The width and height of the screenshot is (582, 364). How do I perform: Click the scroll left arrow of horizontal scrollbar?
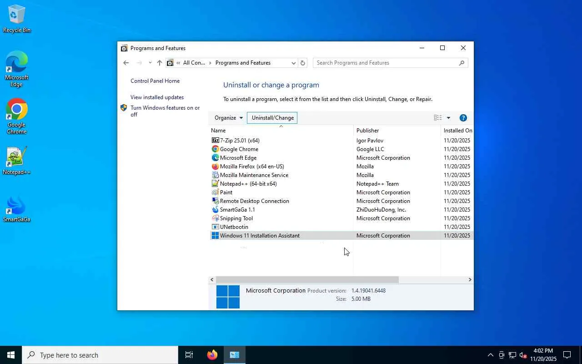pos(212,280)
